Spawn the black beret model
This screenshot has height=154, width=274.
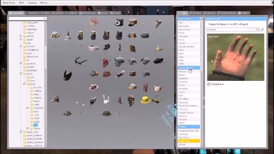click(x=158, y=61)
